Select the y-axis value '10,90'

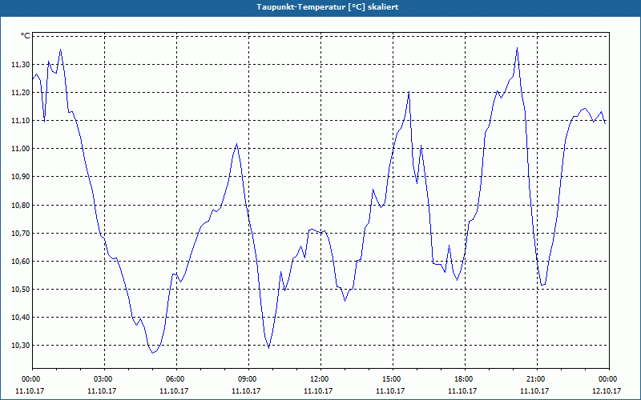(x=21, y=177)
